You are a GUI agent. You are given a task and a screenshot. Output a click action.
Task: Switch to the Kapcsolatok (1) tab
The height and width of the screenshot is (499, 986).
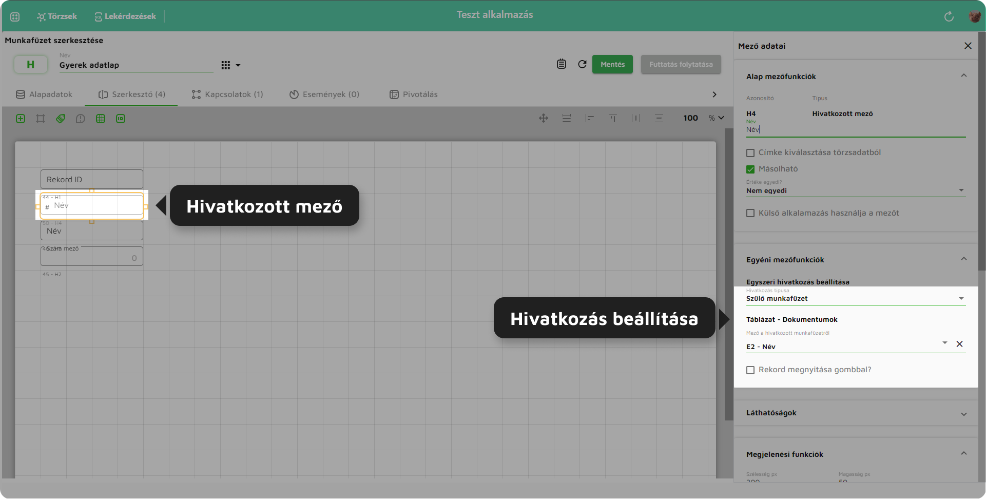[x=227, y=94]
